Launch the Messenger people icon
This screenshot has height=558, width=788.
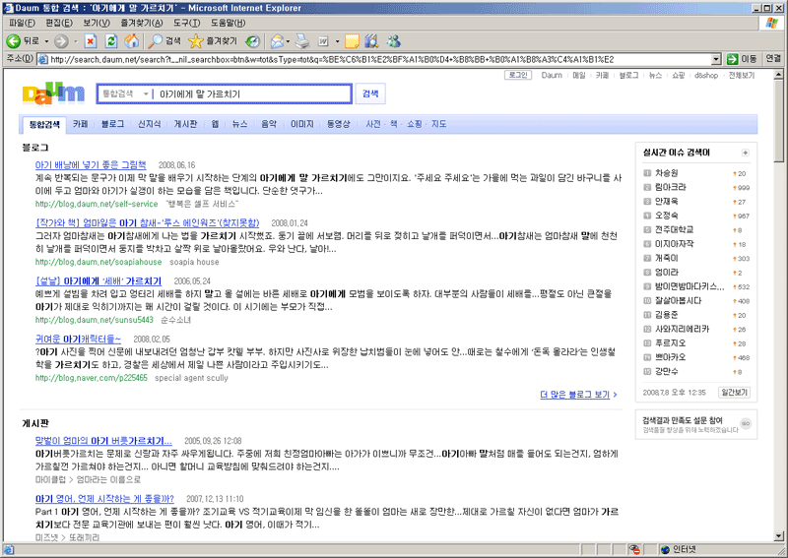(x=393, y=41)
